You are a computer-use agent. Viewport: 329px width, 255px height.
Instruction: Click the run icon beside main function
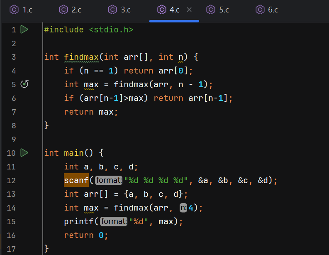click(x=24, y=153)
